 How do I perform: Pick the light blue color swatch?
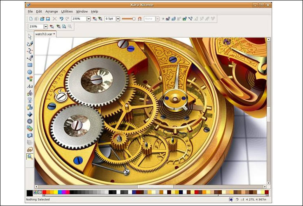pyautogui.click(x=60, y=192)
